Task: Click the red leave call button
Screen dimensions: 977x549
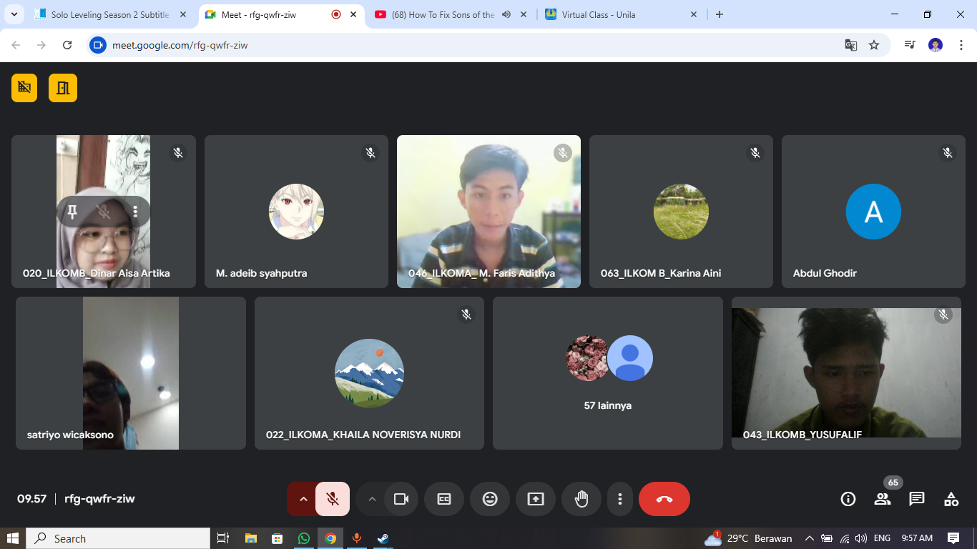Action: pyautogui.click(x=664, y=499)
